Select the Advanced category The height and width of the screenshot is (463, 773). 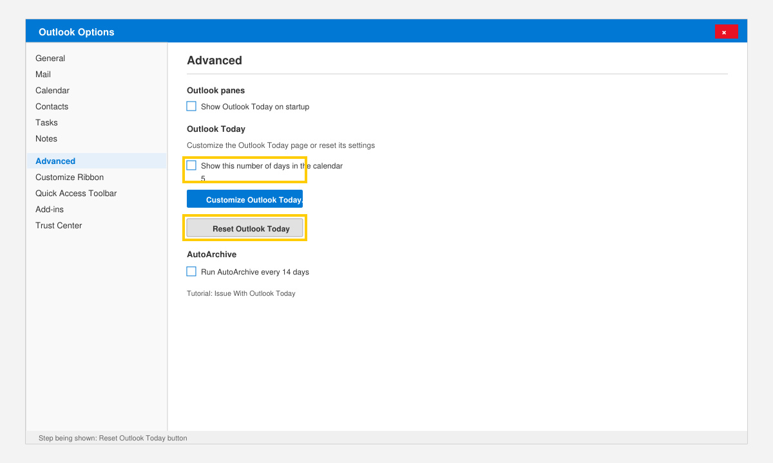97,161
